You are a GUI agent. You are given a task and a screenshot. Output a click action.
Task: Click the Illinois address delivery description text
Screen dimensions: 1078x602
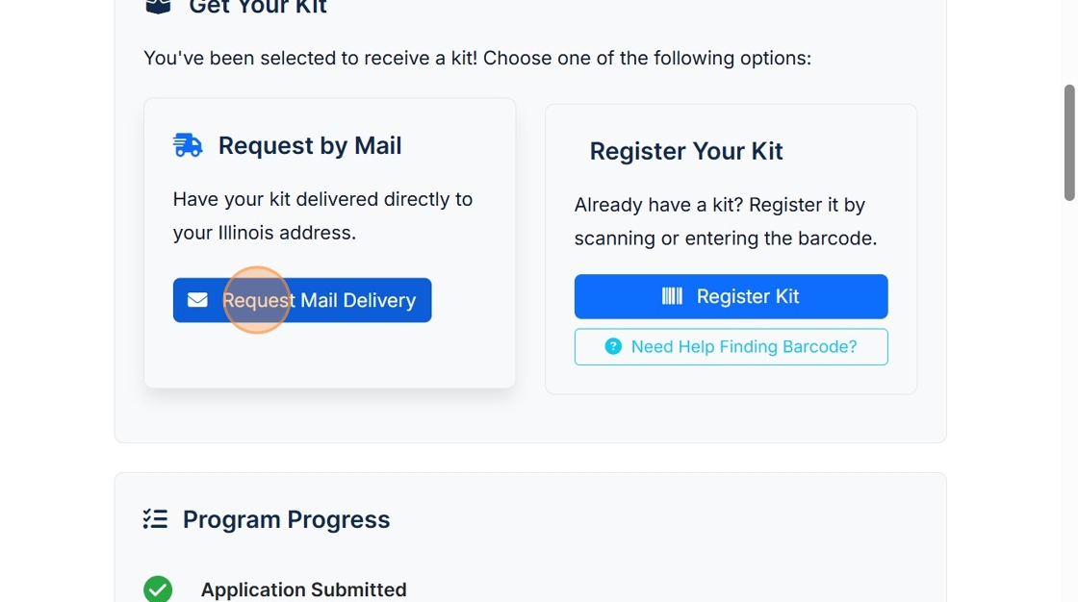tap(322, 215)
